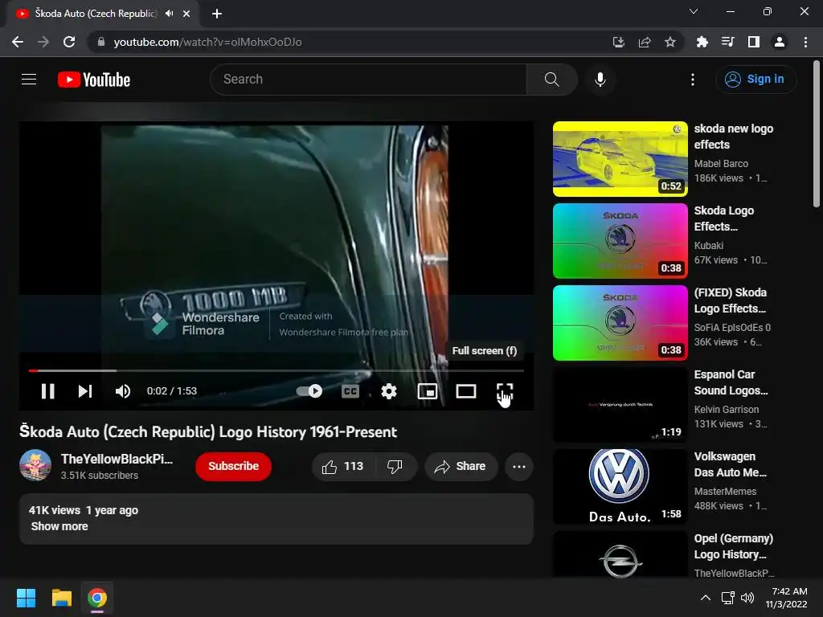Mute tab via speaker icon on tab

pyautogui.click(x=169, y=14)
